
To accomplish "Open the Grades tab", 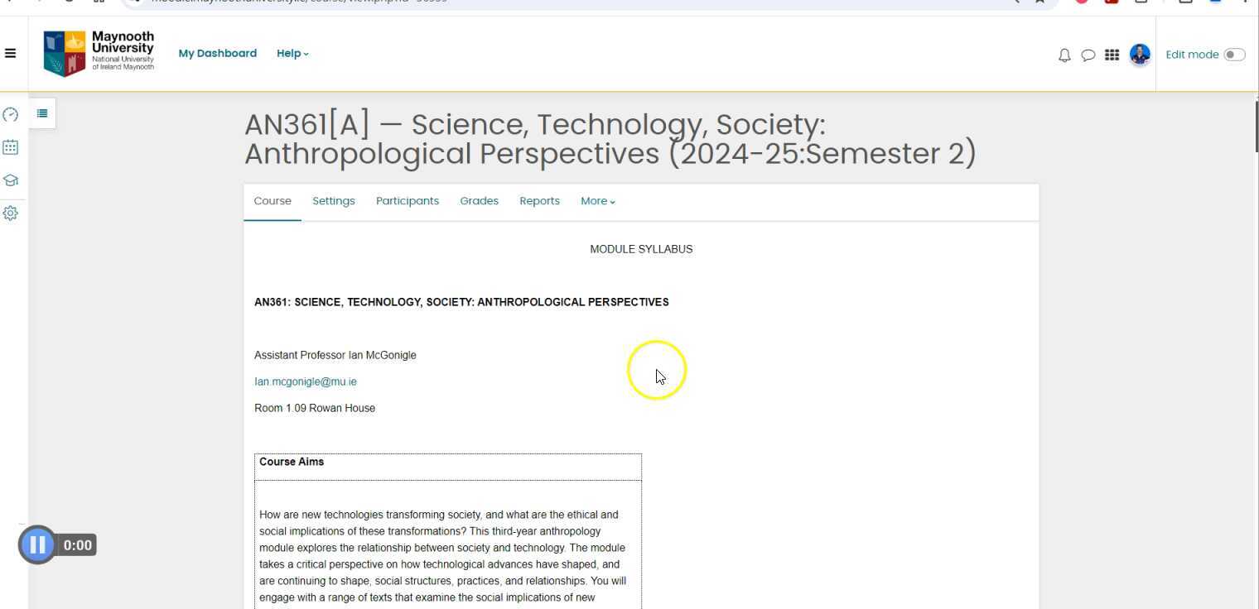I will (480, 201).
